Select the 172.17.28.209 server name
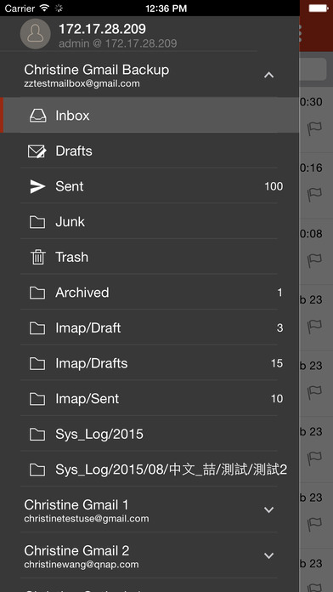Image resolution: width=333 pixels, height=592 pixels. click(x=102, y=29)
